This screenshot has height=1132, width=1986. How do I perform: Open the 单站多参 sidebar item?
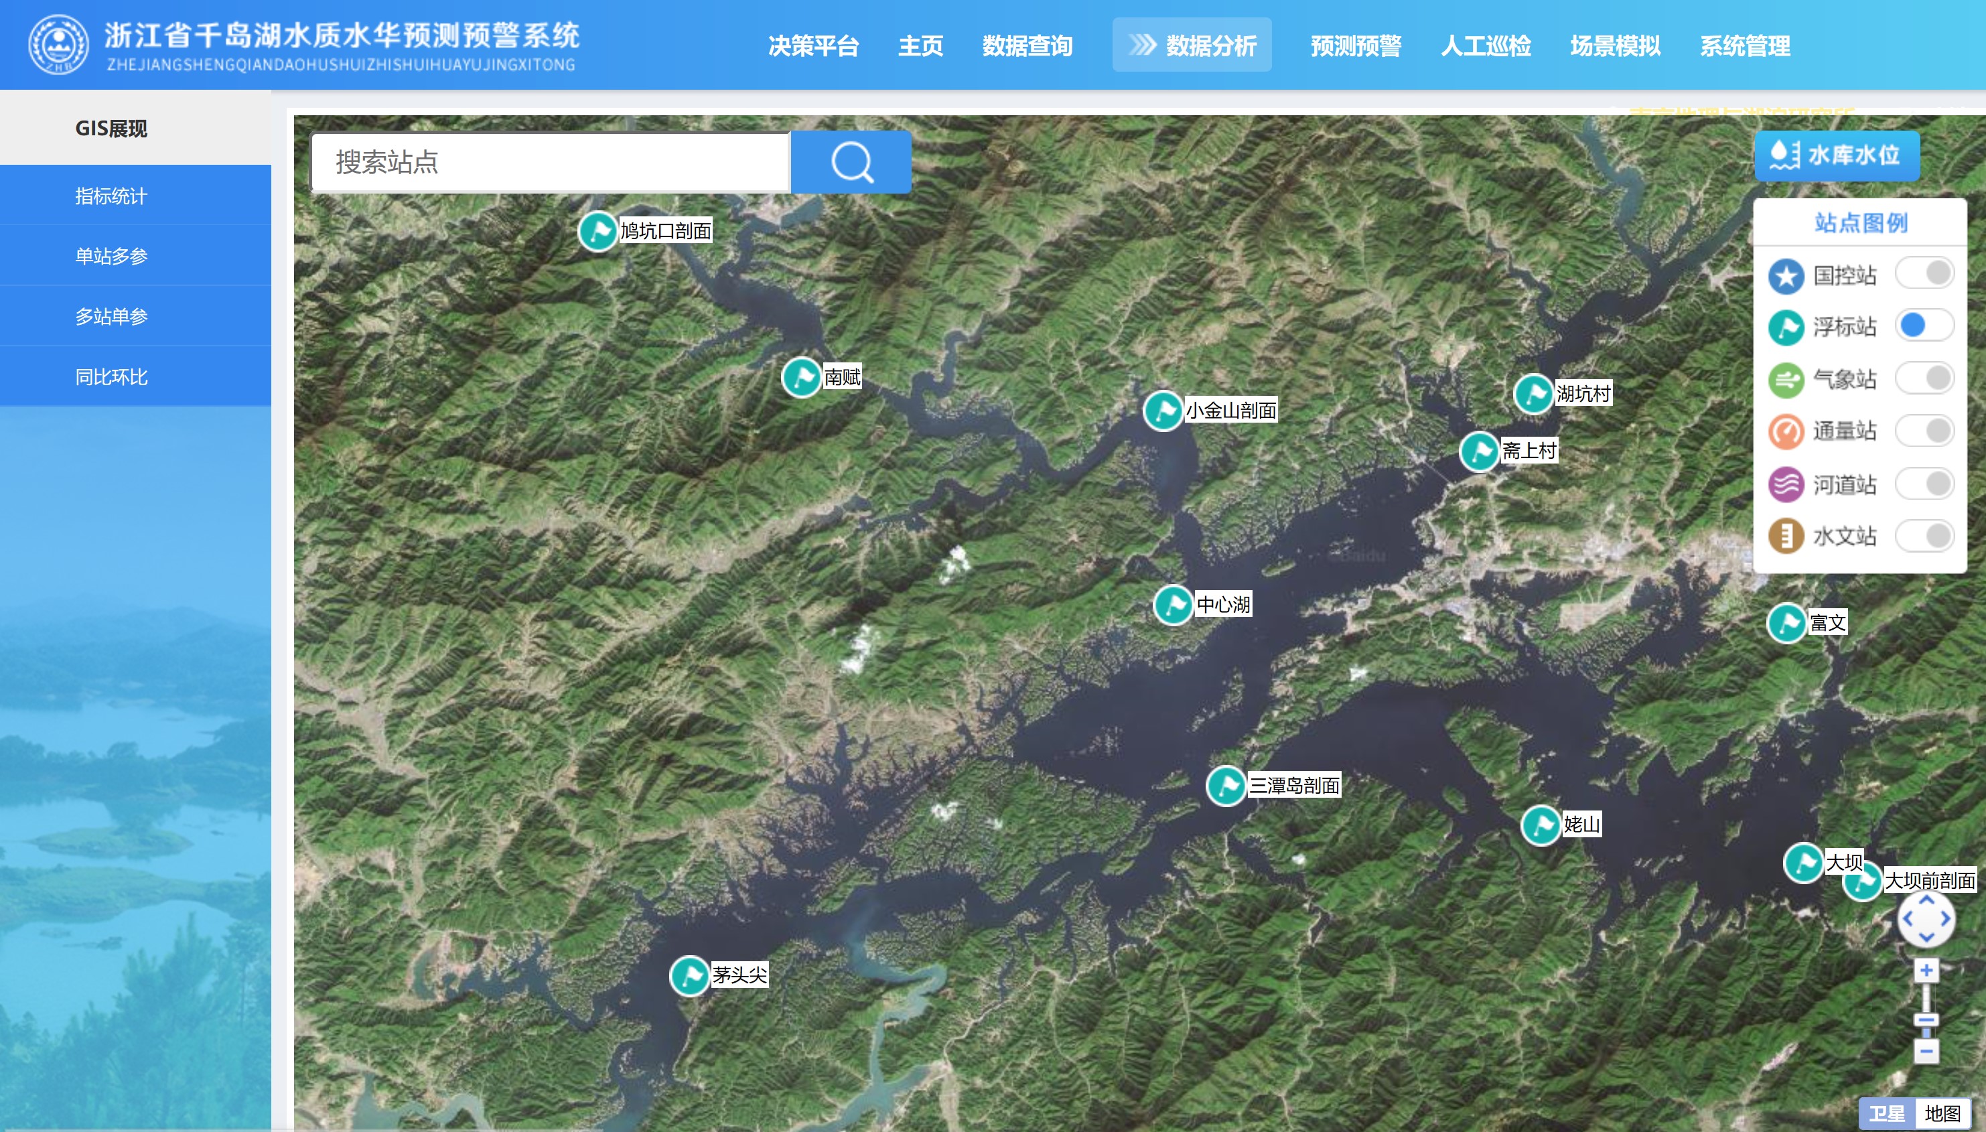point(111,256)
